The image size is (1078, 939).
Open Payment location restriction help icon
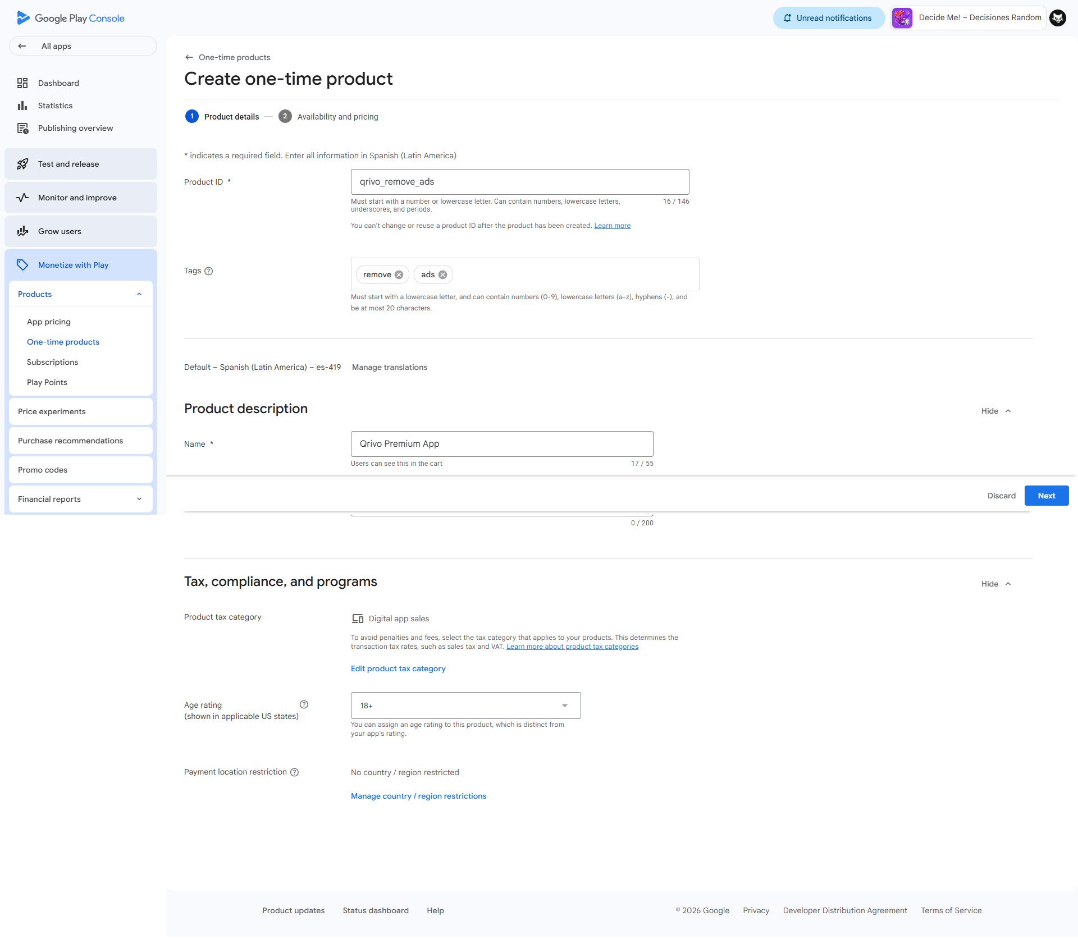point(294,772)
